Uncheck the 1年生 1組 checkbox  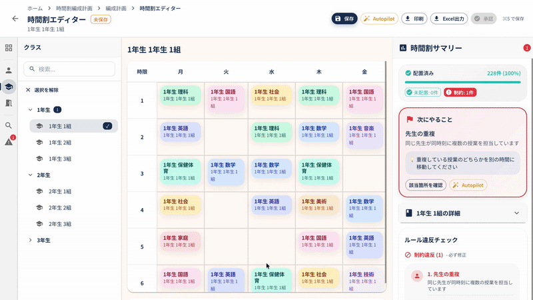click(107, 125)
